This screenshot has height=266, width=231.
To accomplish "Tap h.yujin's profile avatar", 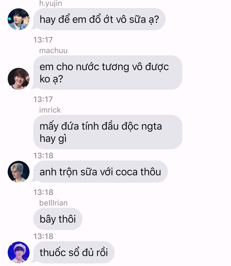I will click(x=19, y=19).
